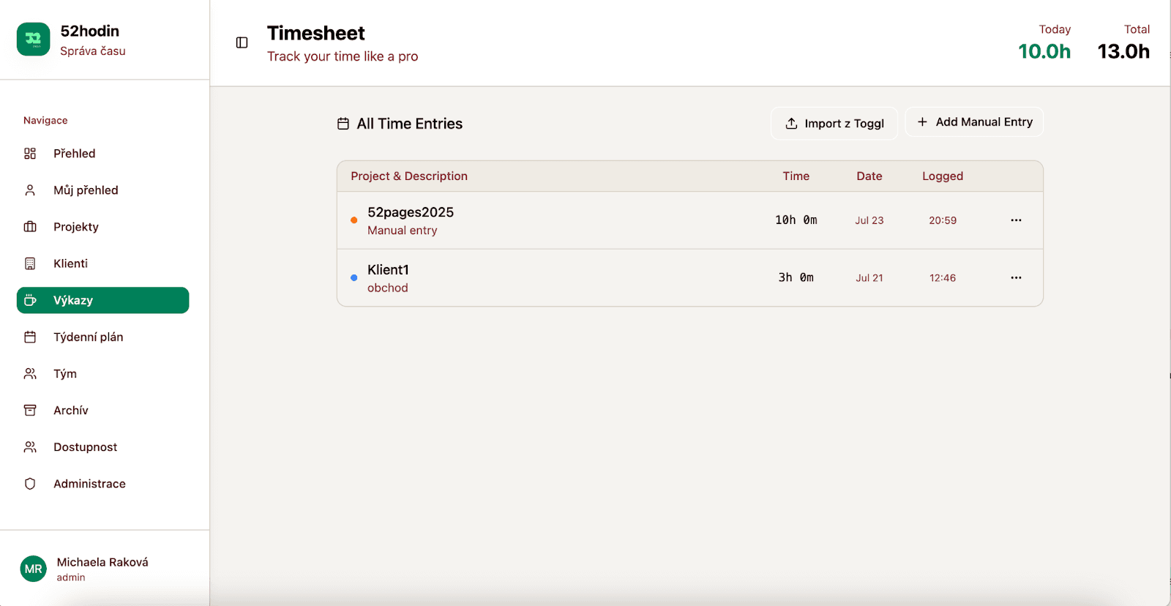Navigate to Klienti page
Viewport: 1171px width, 606px height.
coord(70,263)
